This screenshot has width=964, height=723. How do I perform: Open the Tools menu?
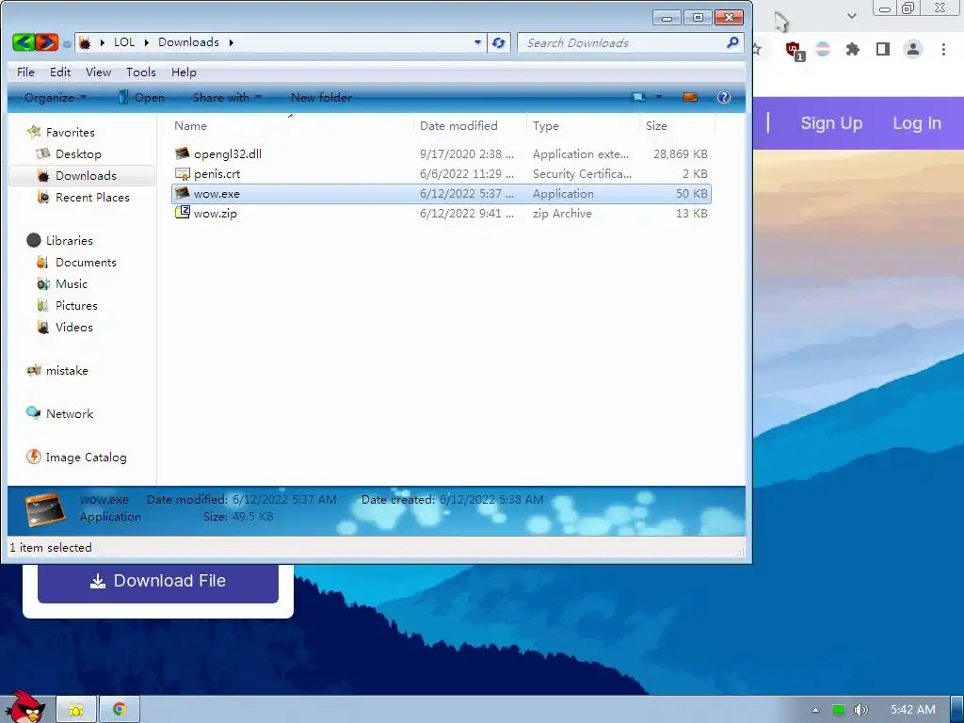coord(141,72)
